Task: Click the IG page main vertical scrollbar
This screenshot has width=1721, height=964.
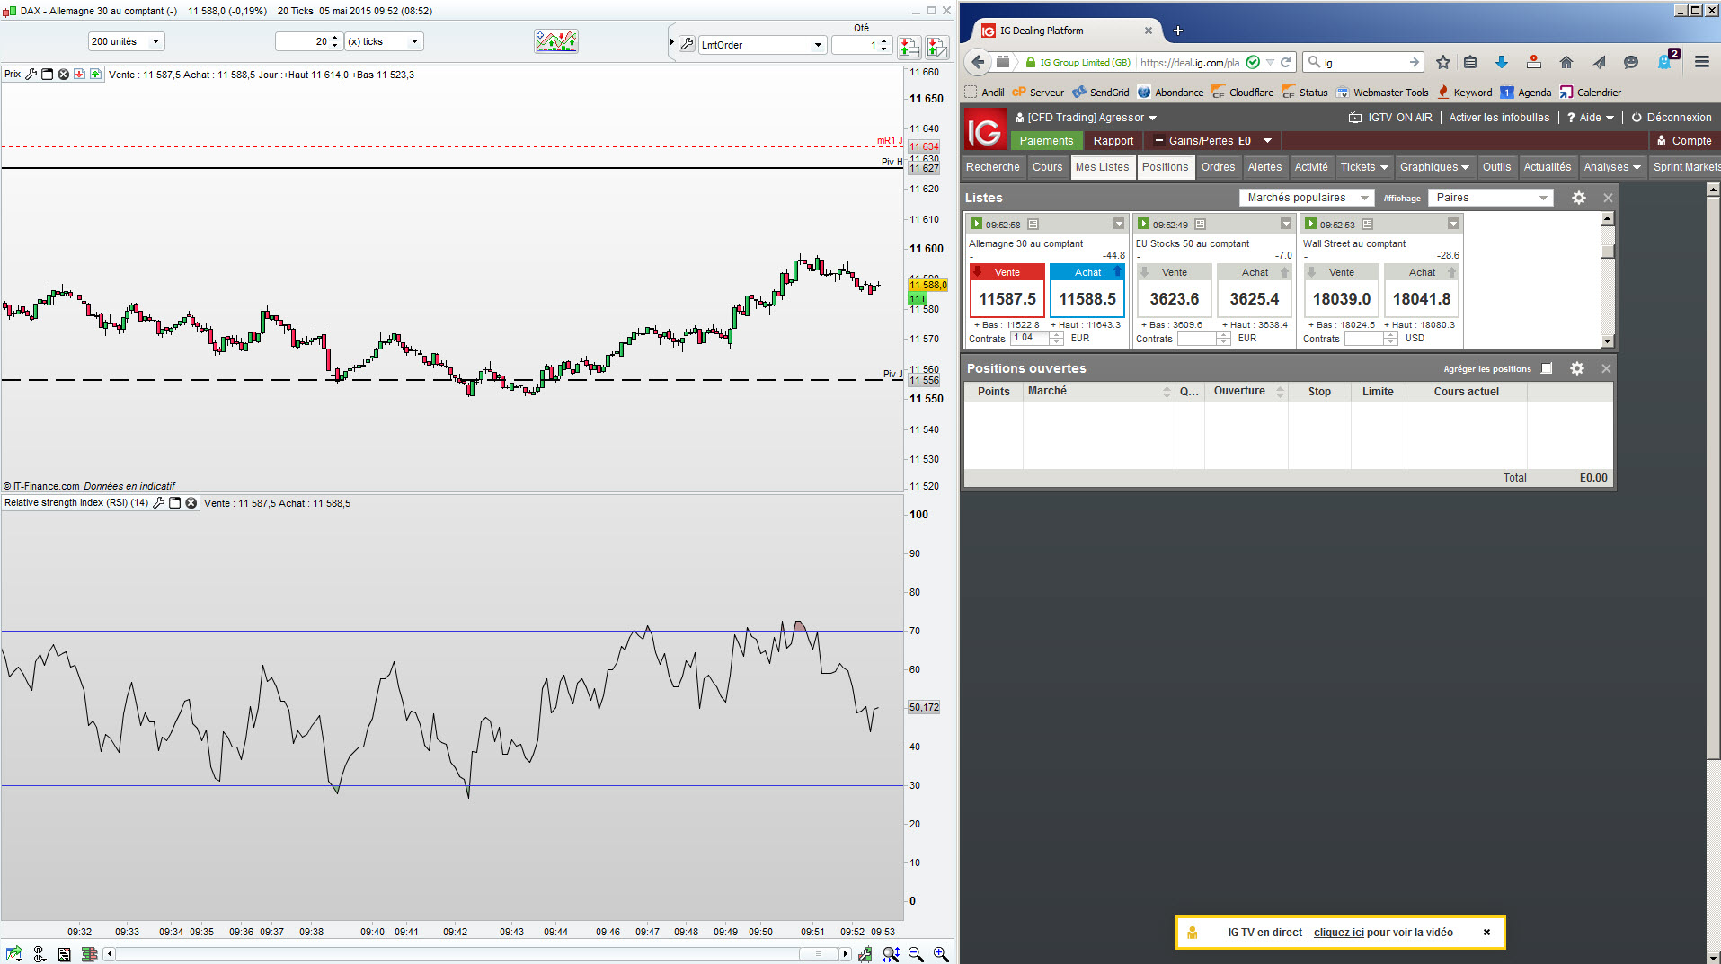Action: pos(1713,573)
